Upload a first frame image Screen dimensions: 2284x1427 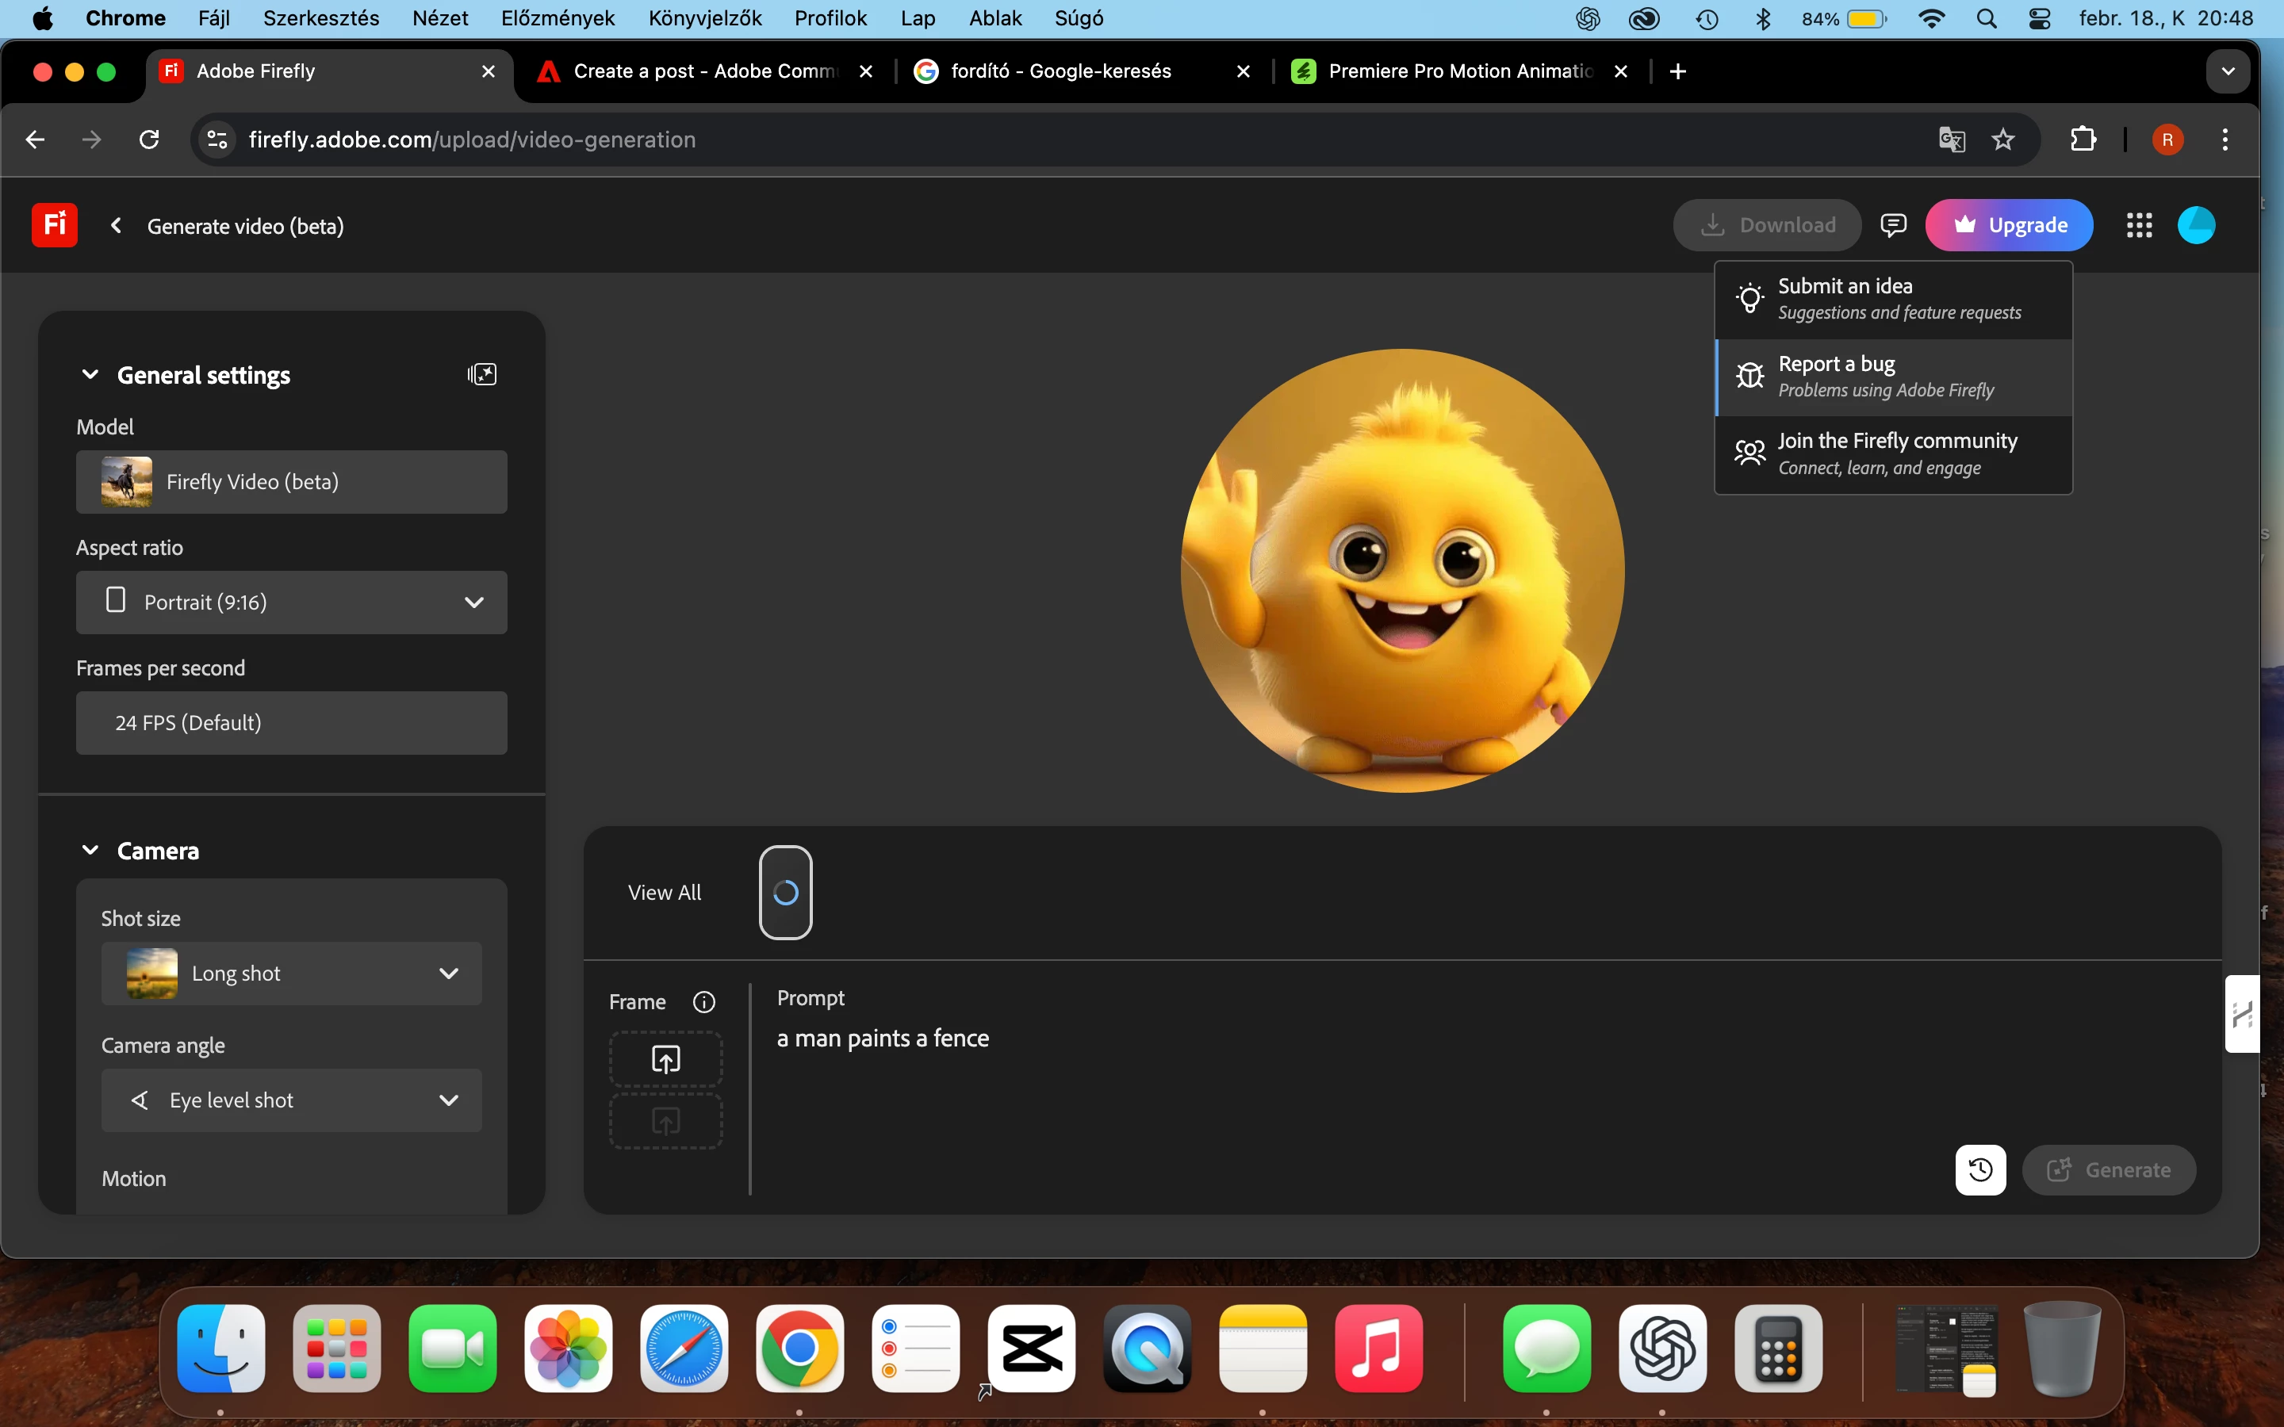pyautogui.click(x=665, y=1059)
